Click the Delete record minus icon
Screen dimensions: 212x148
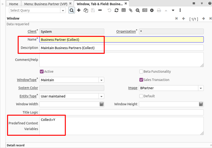[100, 10]
